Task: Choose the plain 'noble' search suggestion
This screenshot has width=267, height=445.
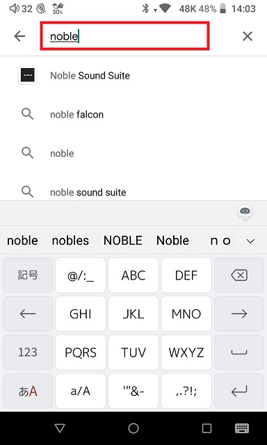Action: [133, 154]
